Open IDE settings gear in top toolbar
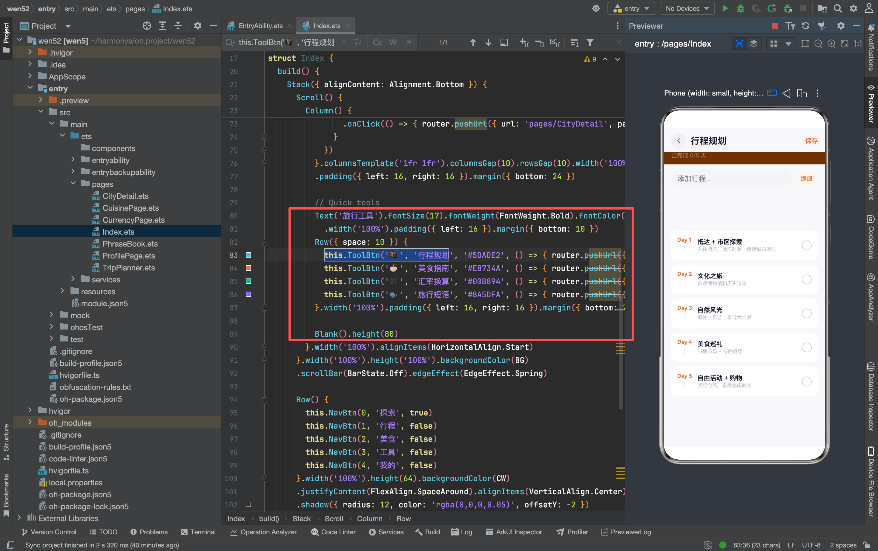The width and height of the screenshot is (878, 551). 854,8
